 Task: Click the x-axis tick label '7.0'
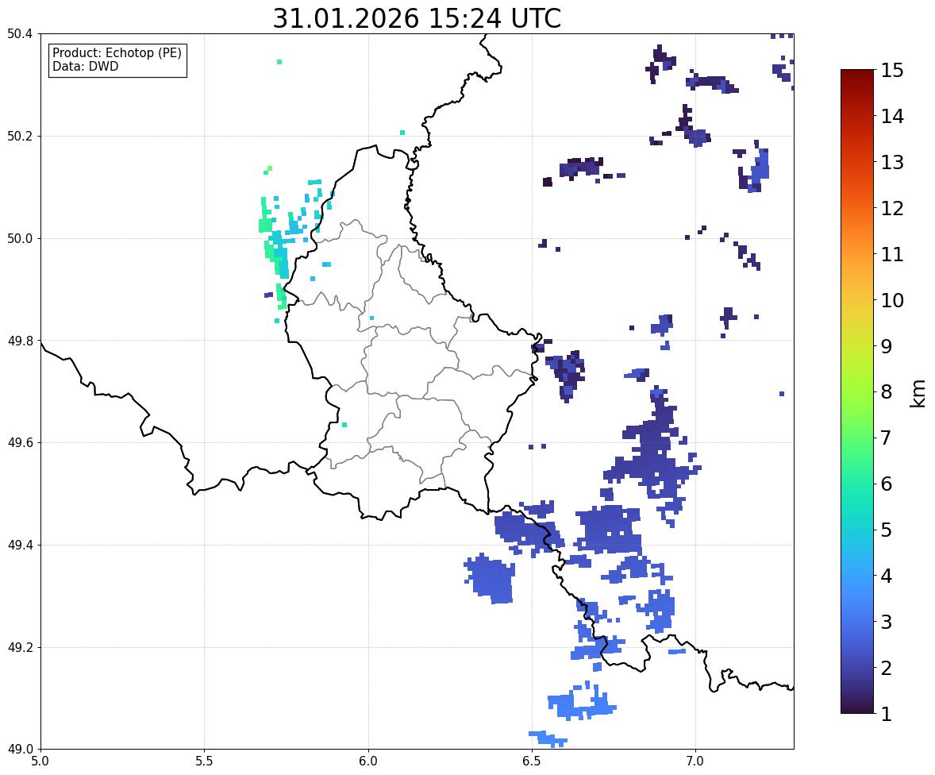[x=695, y=762]
